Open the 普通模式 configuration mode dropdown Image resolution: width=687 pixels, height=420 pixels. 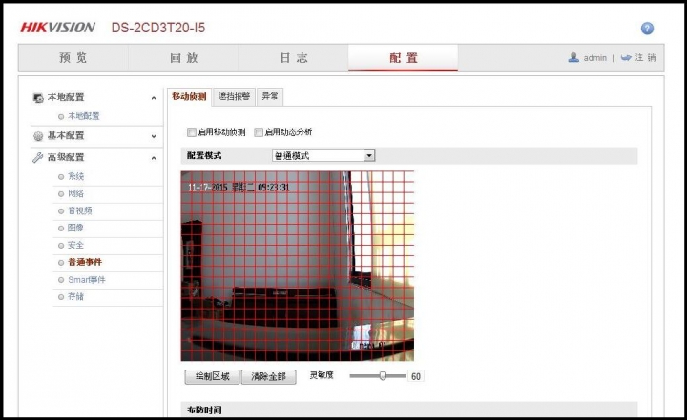coord(323,155)
